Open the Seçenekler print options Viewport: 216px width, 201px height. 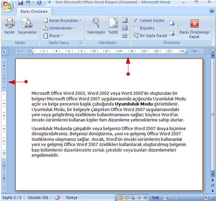point(27,26)
